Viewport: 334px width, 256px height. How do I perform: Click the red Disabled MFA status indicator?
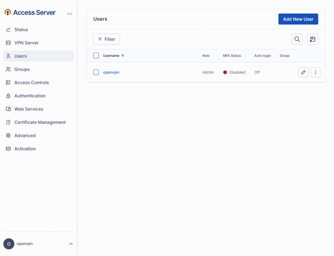(225, 72)
